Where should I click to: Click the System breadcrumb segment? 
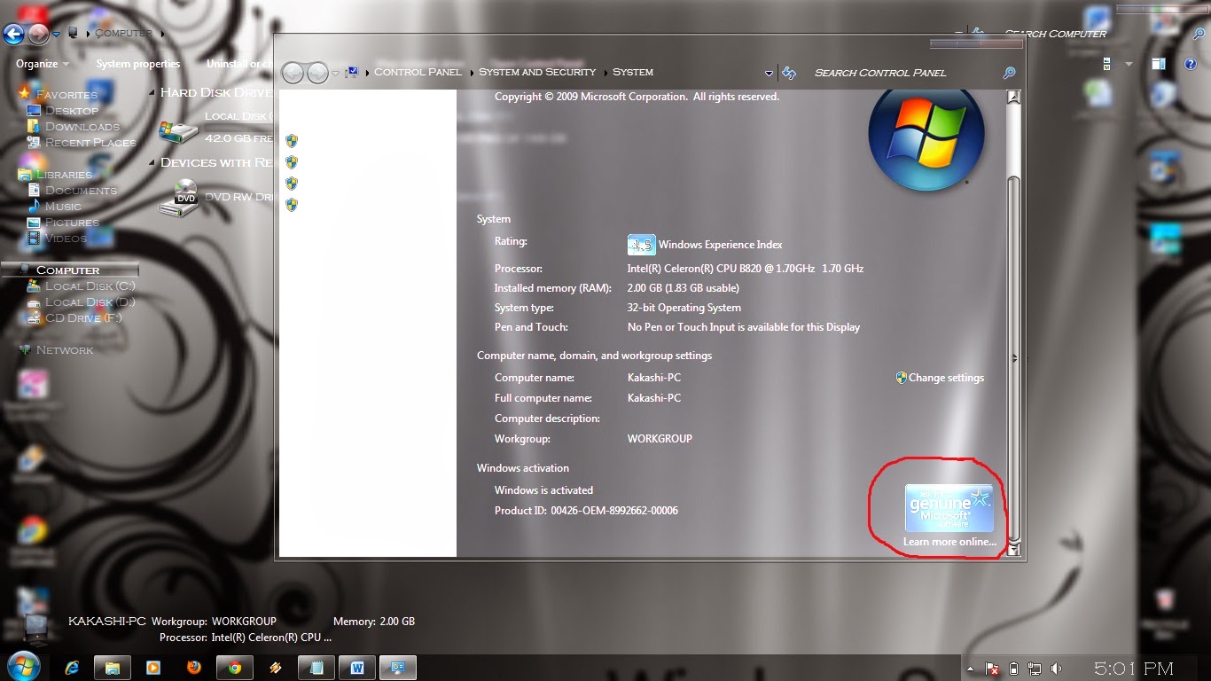click(x=633, y=73)
